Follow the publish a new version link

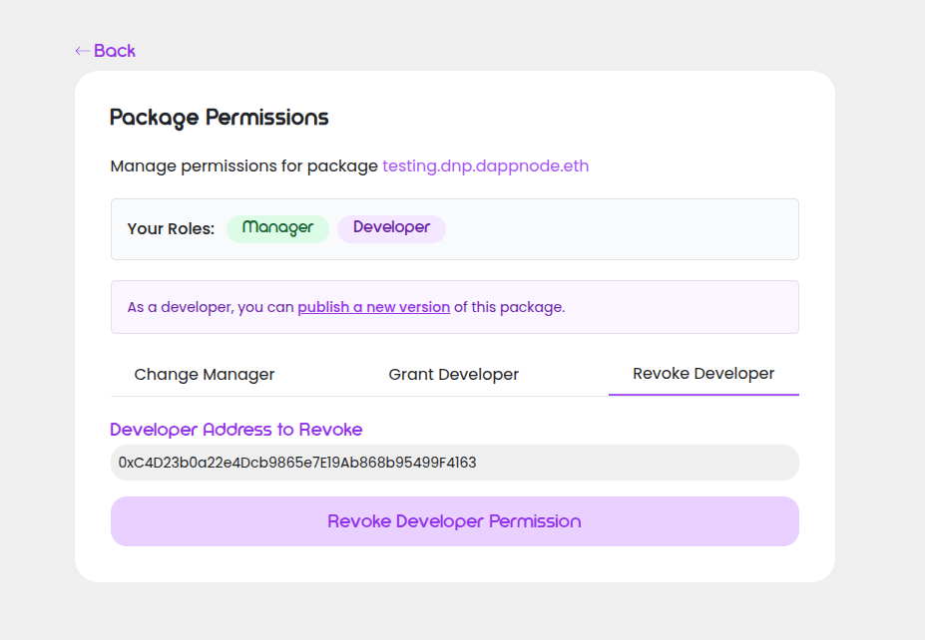373,306
